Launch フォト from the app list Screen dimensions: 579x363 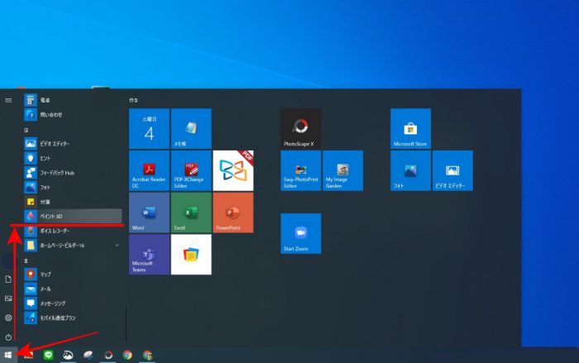click(x=73, y=187)
